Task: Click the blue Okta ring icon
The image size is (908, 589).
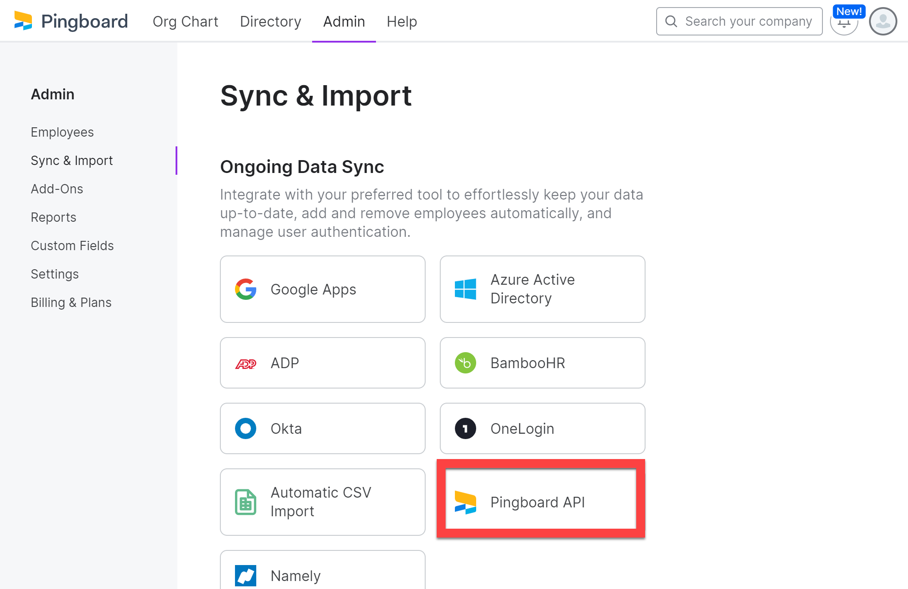Action: pyautogui.click(x=246, y=428)
